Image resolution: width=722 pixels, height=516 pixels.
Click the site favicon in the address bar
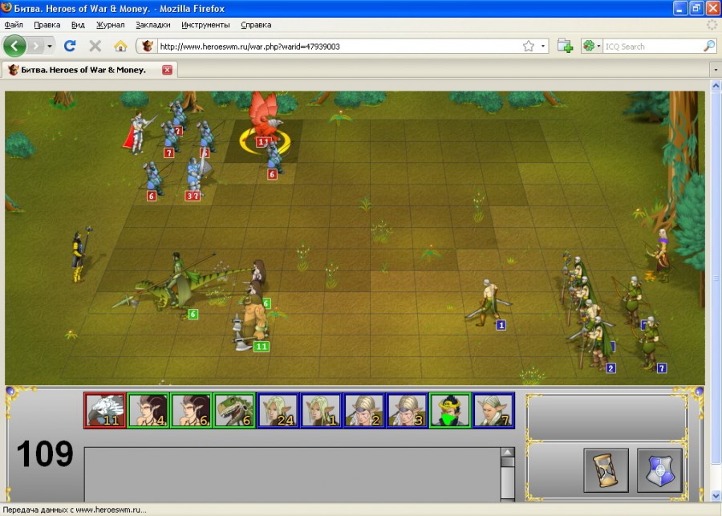coord(148,46)
